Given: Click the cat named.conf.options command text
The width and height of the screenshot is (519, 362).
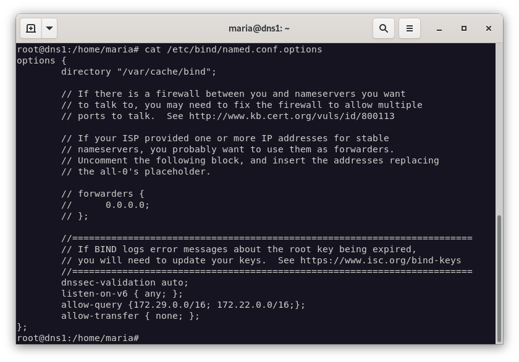Looking at the screenshot, I should [233, 49].
